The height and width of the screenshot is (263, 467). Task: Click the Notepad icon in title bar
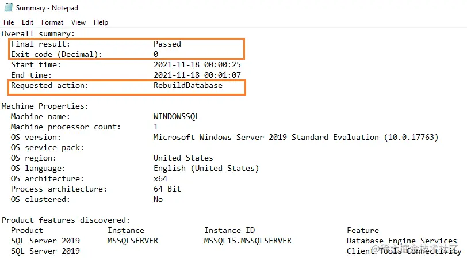pos(9,7)
